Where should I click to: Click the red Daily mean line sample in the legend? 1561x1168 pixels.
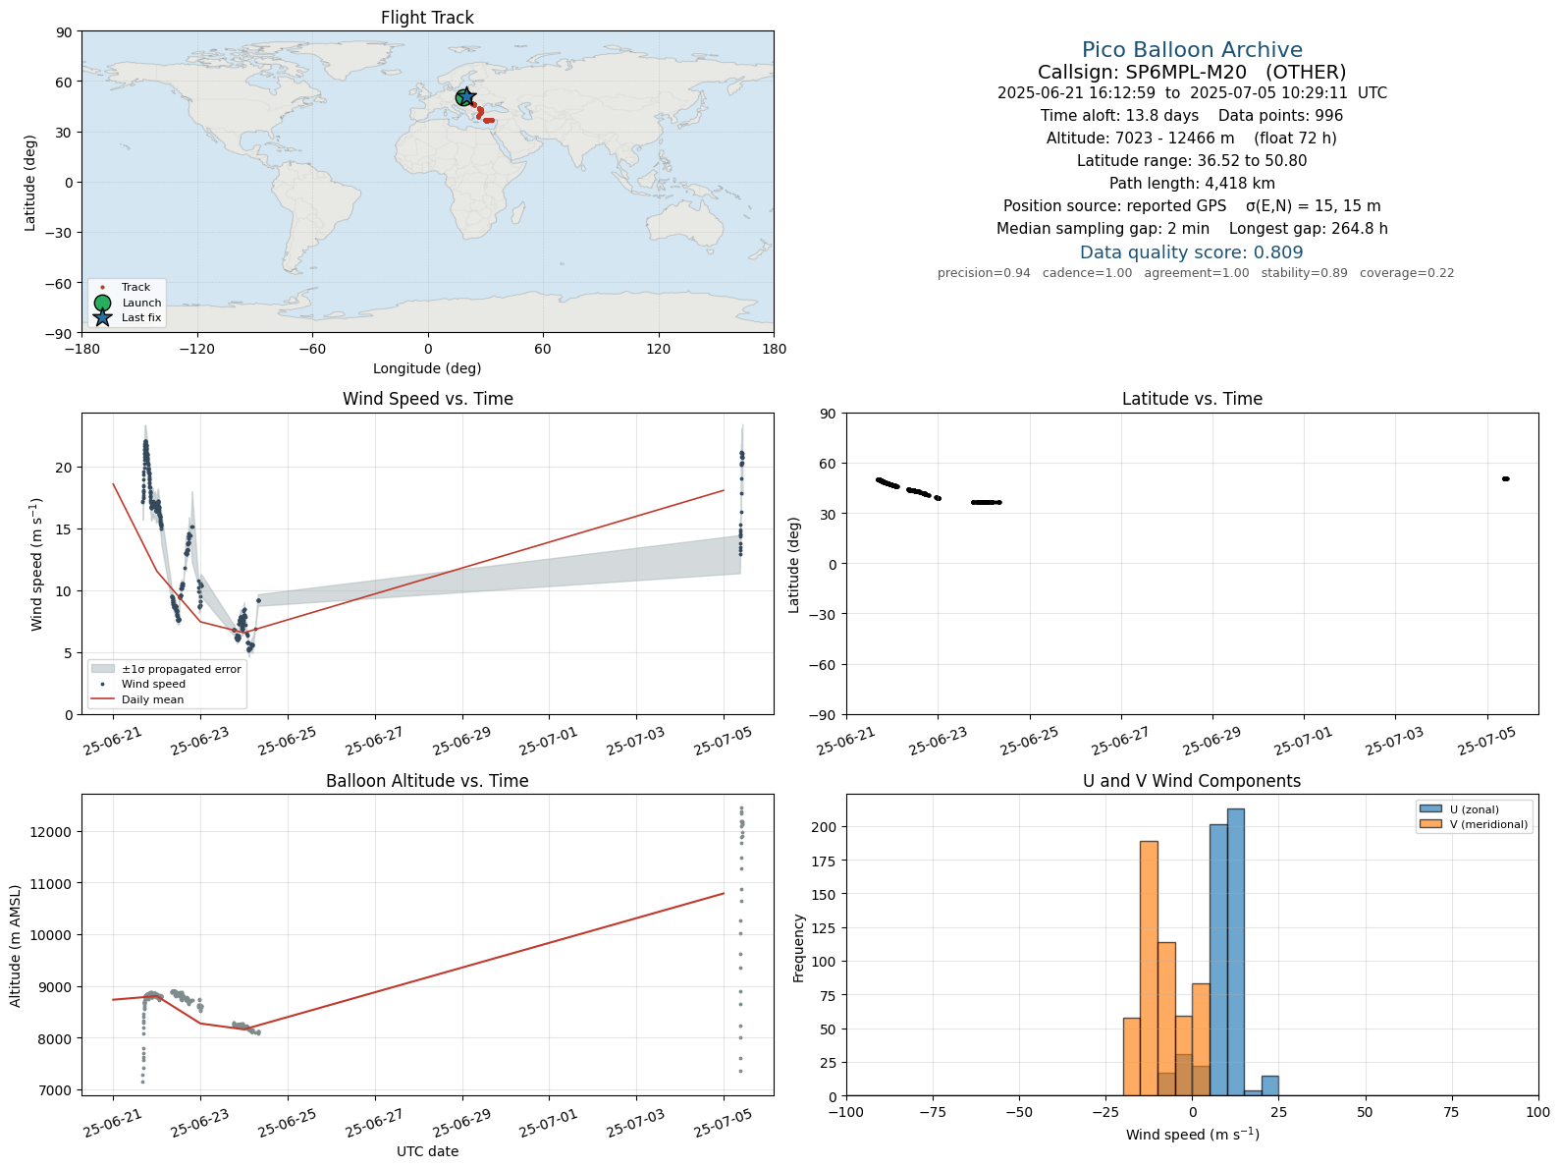pos(103,699)
